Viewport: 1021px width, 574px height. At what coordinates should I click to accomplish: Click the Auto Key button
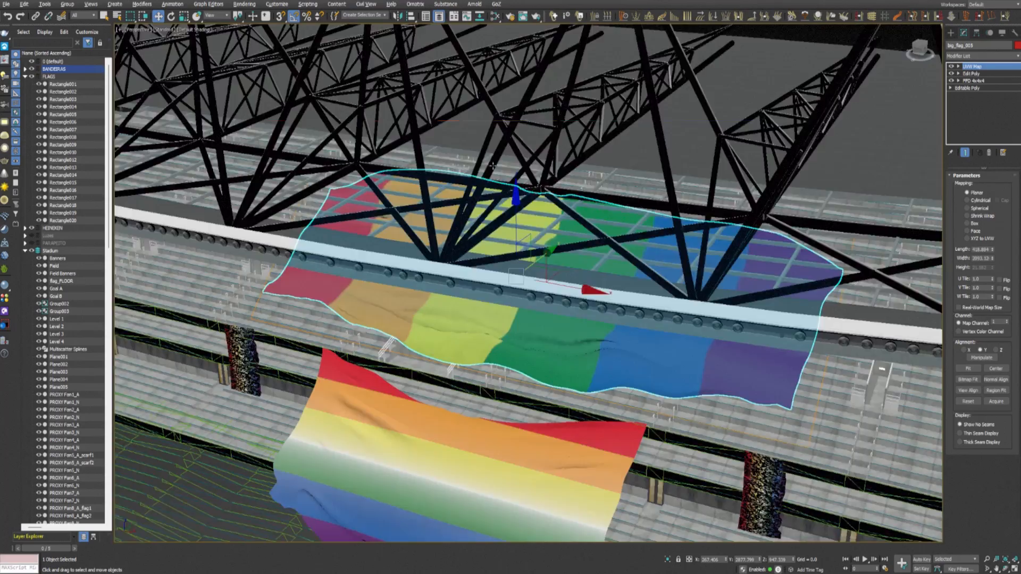pos(922,559)
